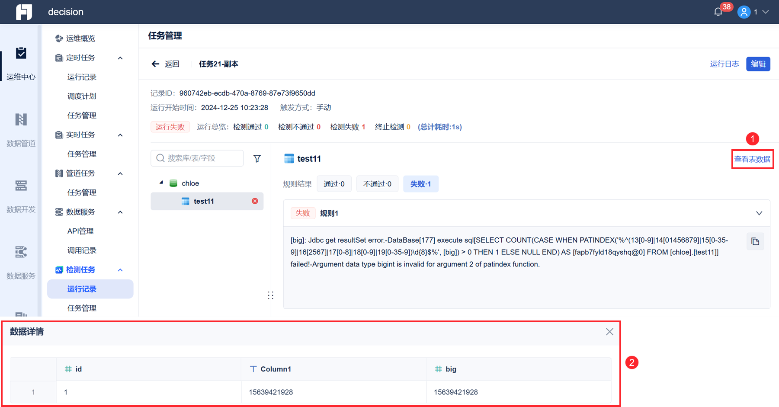This screenshot has width=779, height=407.
Task: Click the 检测任务 group icon
Action: 59,270
